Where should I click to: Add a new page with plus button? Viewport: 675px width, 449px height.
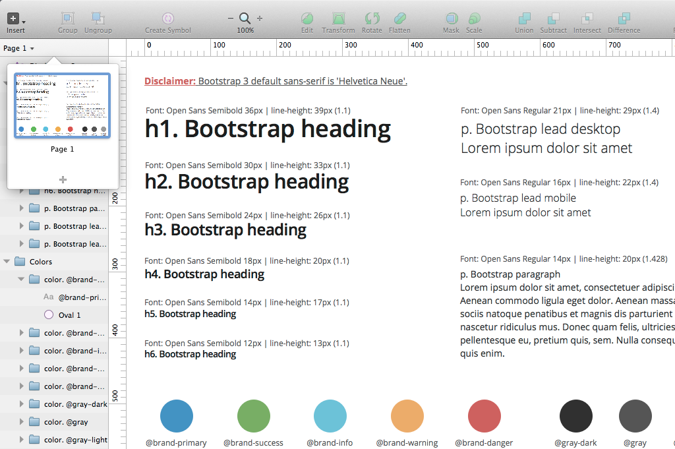(63, 180)
